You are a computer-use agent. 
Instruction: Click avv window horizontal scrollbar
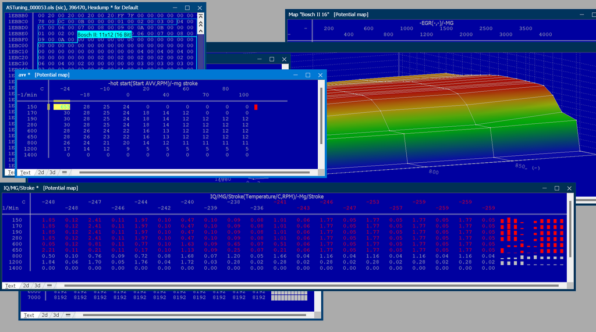pyautogui.click(x=194, y=173)
